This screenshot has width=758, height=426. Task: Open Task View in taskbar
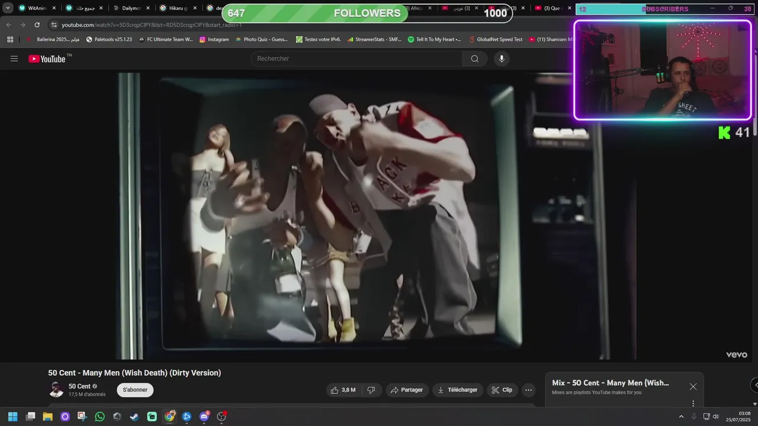click(x=30, y=417)
